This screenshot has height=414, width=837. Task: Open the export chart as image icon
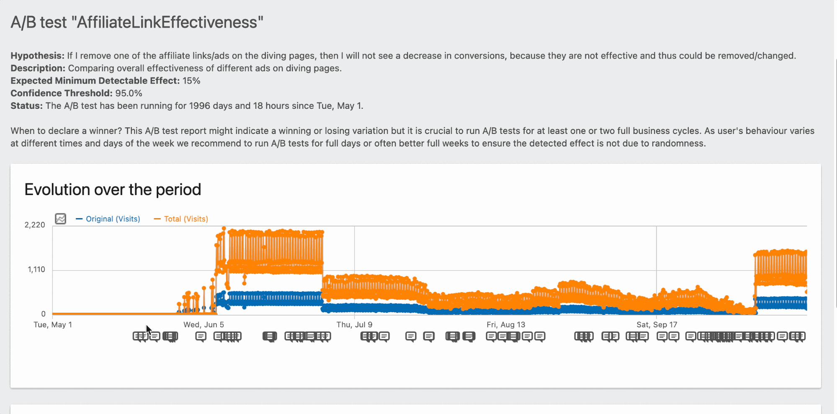[60, 219]
